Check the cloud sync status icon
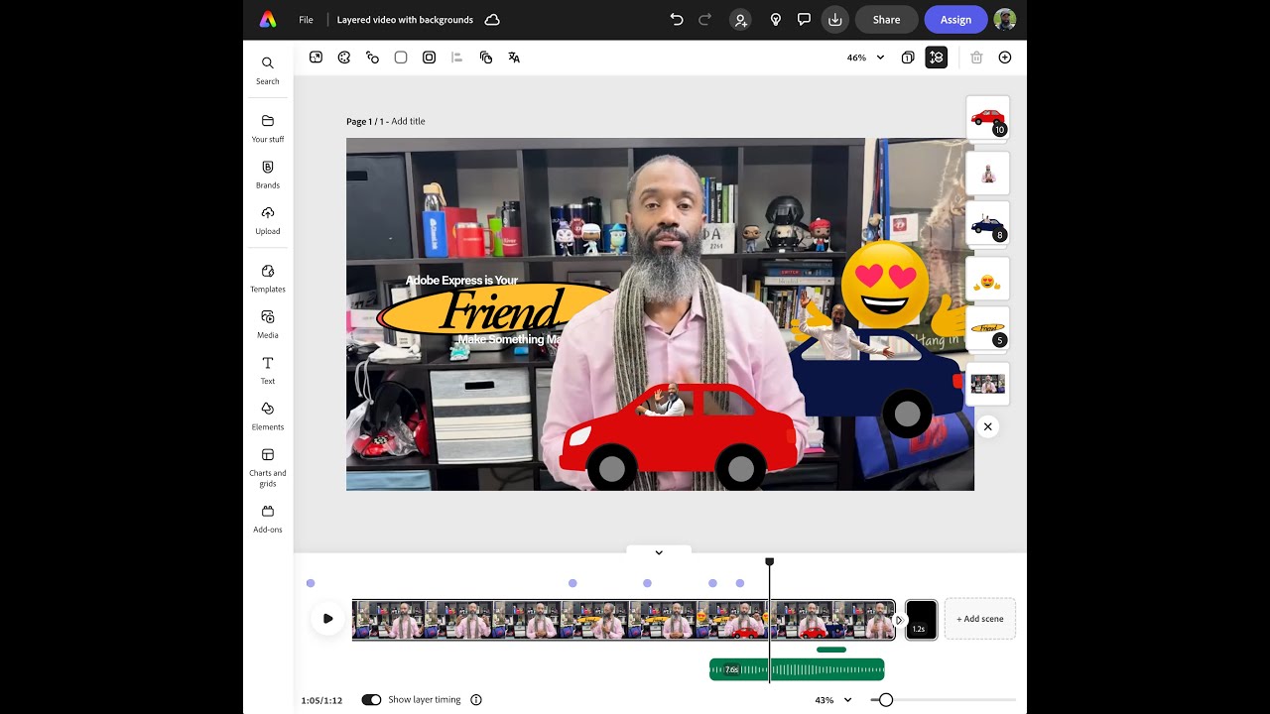The height and width of the screenshot is (714, 1270). pos(492,20)
